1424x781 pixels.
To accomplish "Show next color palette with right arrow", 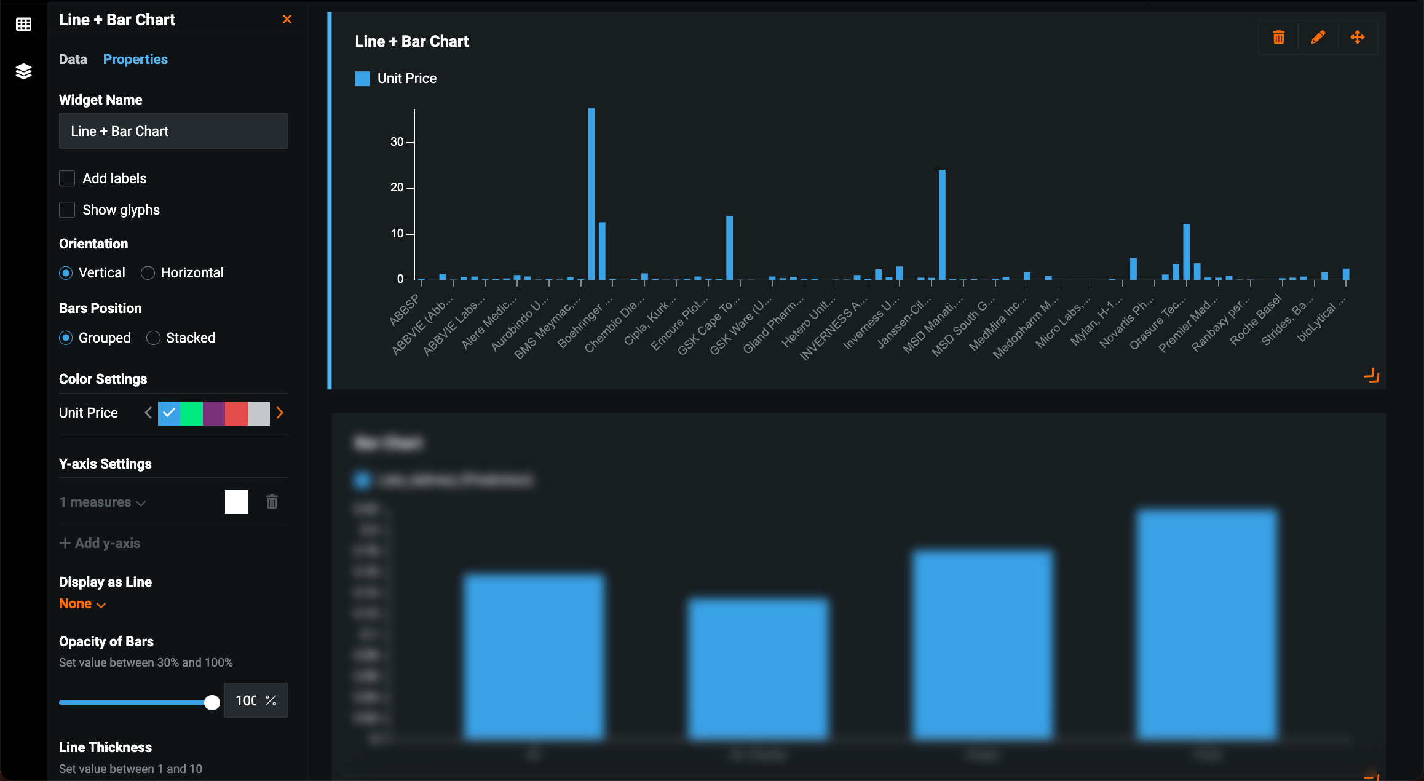I will click(x=280, y=413).
